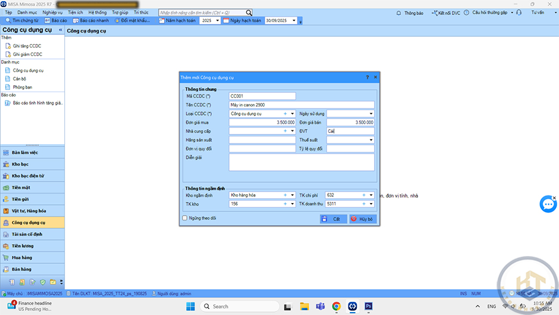Click the help question mark in dialog
This screenshot has height=315, width=559.
(367, 77)
